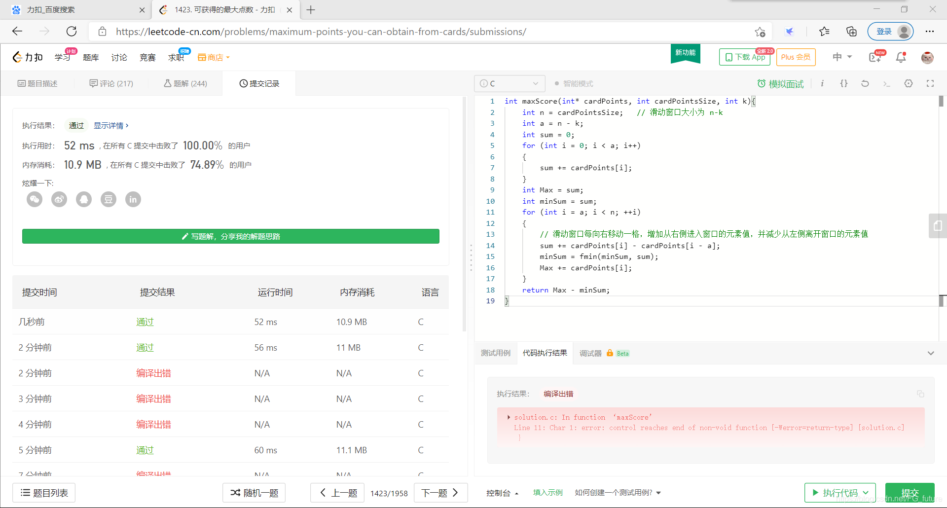Open 讨论 in top navigation
This screenshot has height=508, width=947.
pos(119,58)
